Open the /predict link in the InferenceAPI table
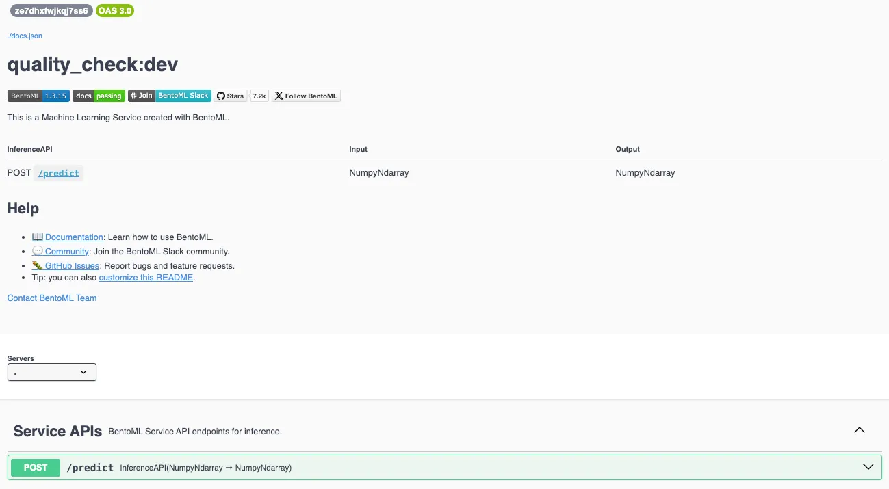Screen dimensions: 889x489 coord(59,173)
